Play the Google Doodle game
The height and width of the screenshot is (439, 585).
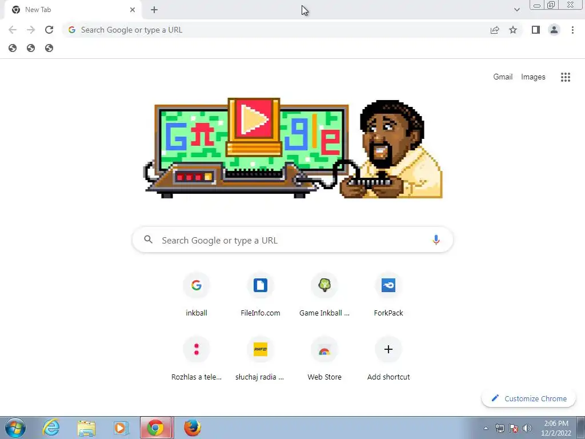(x=254, y=119)
